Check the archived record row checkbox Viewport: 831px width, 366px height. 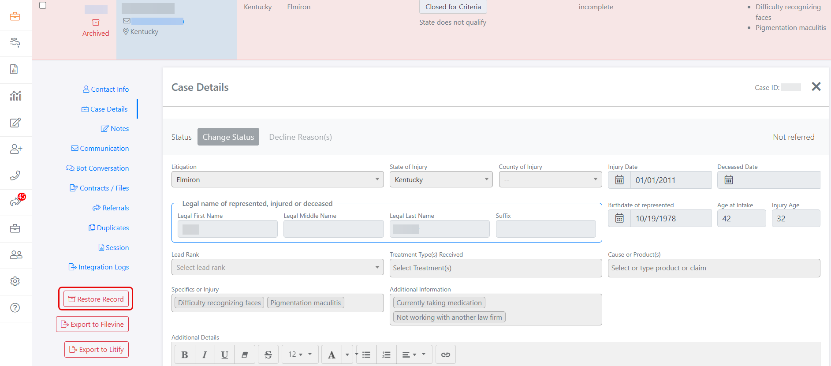tap(43, 5)
